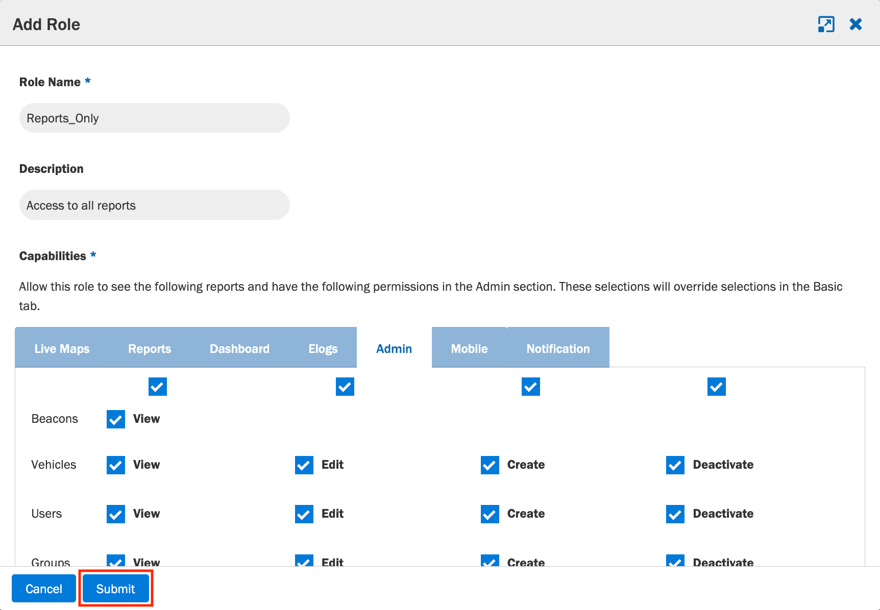The height and width of the screenshot is (610, 880).
Task: Pop out the Add Role dialog window
Action: (826, 24)
